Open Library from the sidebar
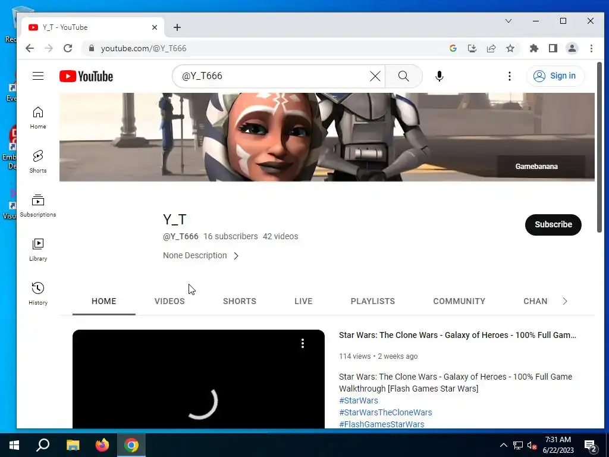This screenshot has height=457, width=609. 38,250
